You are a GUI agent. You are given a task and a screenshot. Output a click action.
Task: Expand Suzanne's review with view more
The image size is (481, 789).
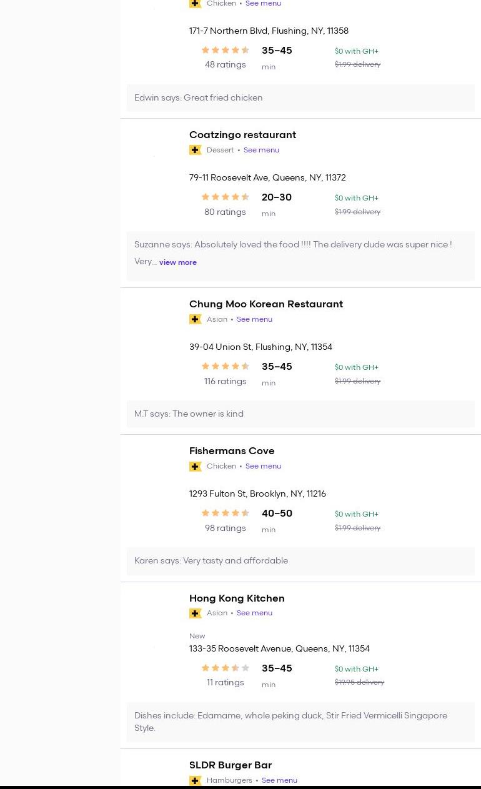178,262
